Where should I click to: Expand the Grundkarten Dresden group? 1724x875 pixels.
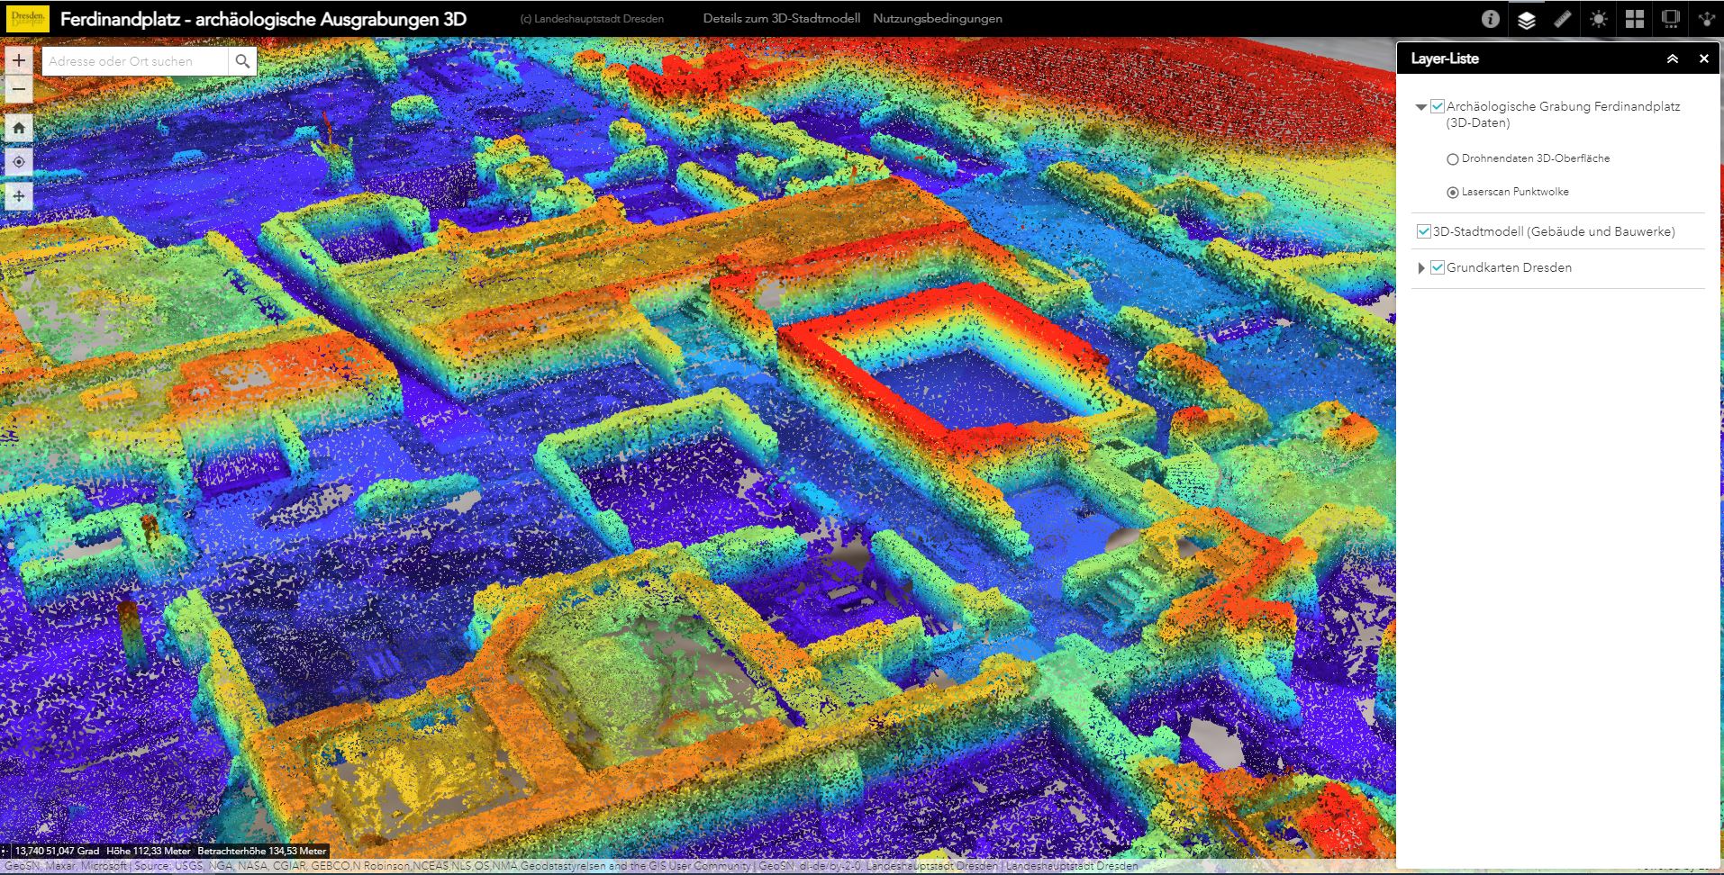[x=1421, y=268]
